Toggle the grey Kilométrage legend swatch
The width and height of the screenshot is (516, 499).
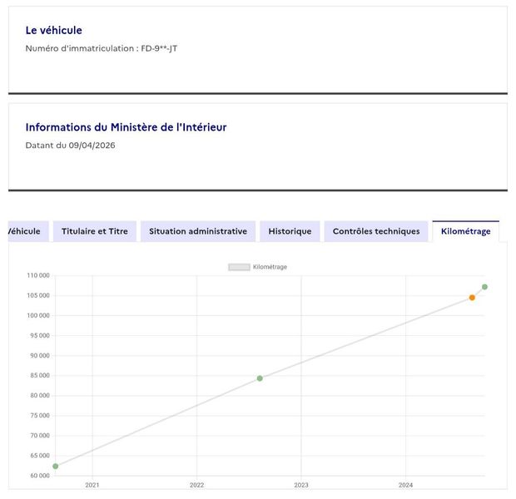pos(239,267)
